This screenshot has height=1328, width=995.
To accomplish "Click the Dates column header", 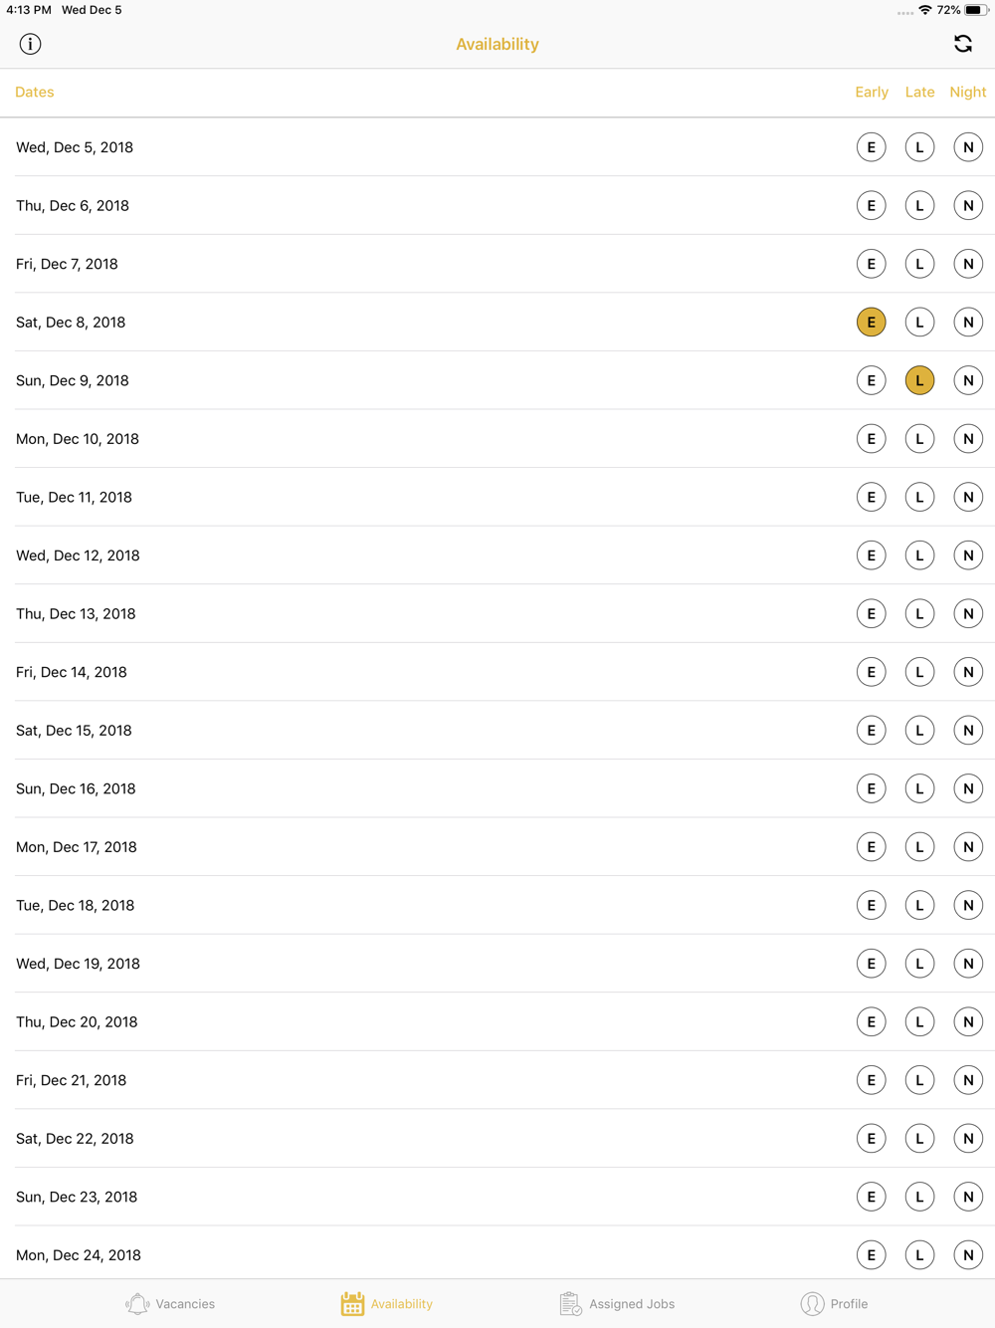I will click(x=35, y=93).
